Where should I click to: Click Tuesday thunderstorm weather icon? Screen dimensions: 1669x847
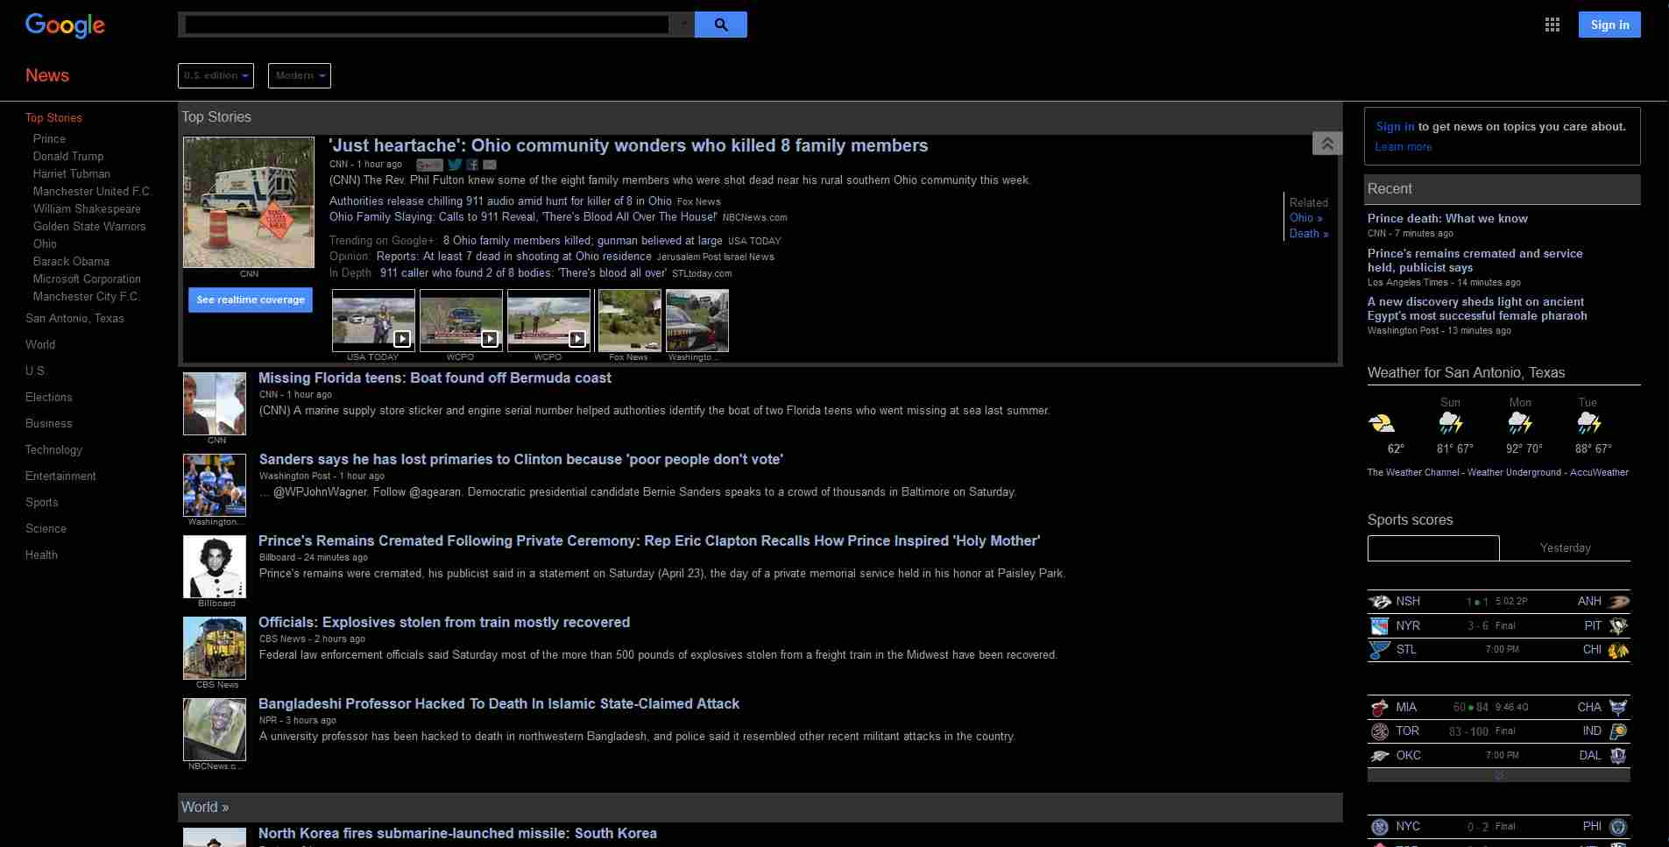[x=1589, y=424]
